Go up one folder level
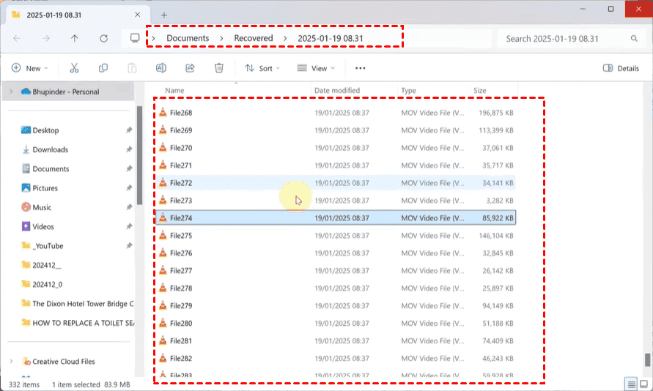The width and height of the screenshot is (653, 391). (x=74, y=38)
